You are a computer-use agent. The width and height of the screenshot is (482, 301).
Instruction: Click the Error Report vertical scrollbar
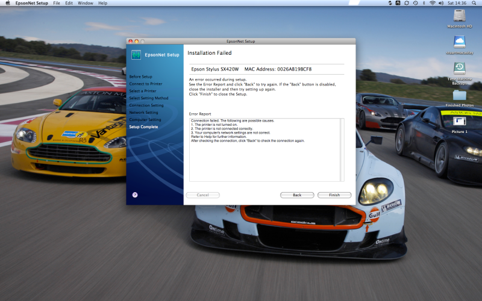(x=342, y=149)
